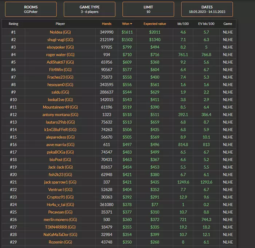Click hands value 361080
Viewport: 255px width, 248px height.
[x=107, y=204]
